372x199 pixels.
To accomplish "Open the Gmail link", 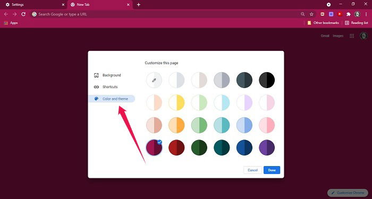I will (325, 36).
